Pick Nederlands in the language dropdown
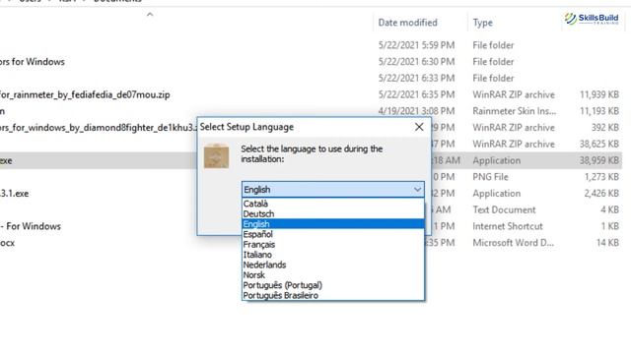Screen dimensions: 631x354 333,265
